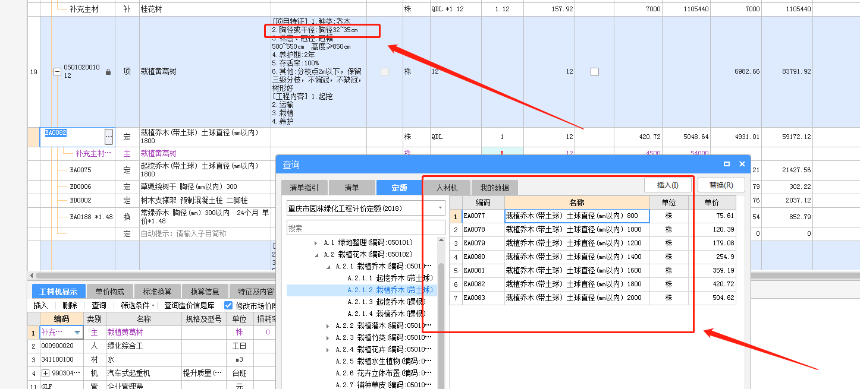
Task: Click the 名称 column header in the dialog
Action: (x=576, y=203)
